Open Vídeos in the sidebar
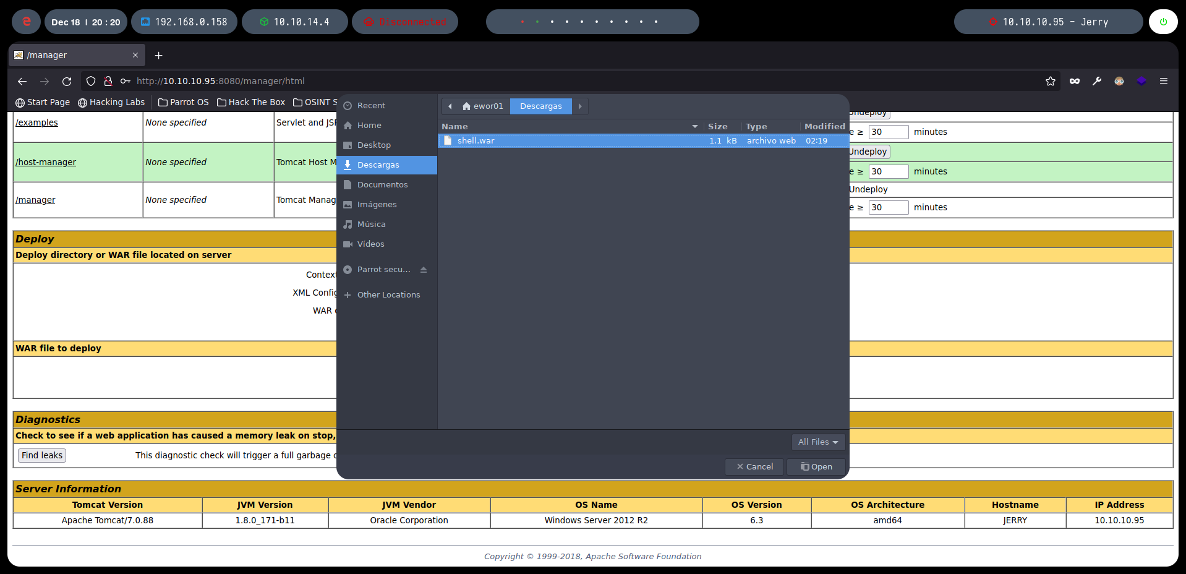 387,244
